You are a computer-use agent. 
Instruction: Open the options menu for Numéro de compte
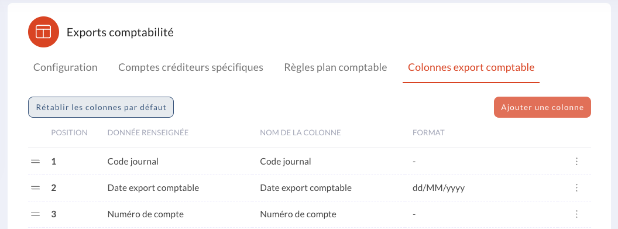click(576, 214)
